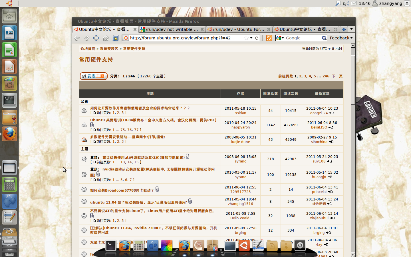411x257 pixels.
Task: Click the Google search input field
Action: click(x=303, y=38)
